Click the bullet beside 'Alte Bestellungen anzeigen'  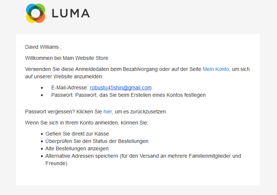click(42, 149)
